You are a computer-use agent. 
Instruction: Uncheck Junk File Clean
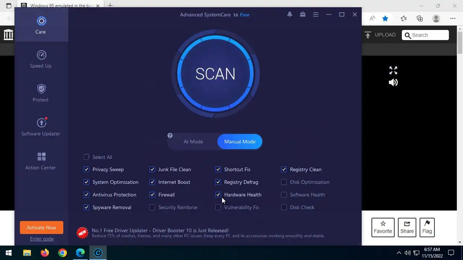(152, 169)
